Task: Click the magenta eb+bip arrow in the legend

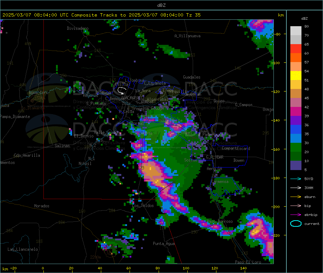Action: pos(296,215)
